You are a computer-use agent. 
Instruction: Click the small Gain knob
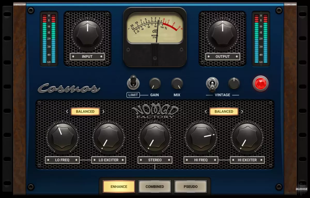[155, 84]
